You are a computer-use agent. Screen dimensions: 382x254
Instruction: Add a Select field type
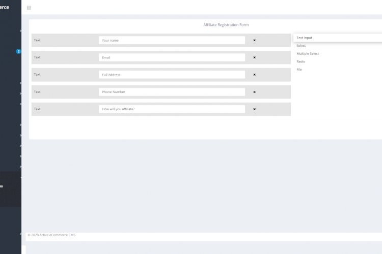pyautogui.click(x=301, y=46)
